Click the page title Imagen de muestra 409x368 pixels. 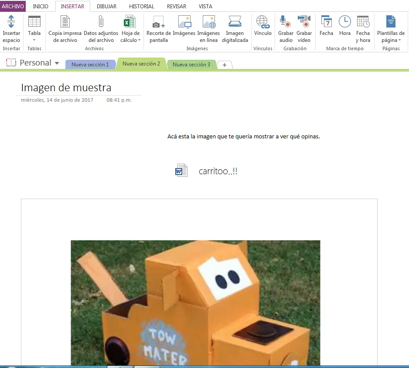point(66,87)
